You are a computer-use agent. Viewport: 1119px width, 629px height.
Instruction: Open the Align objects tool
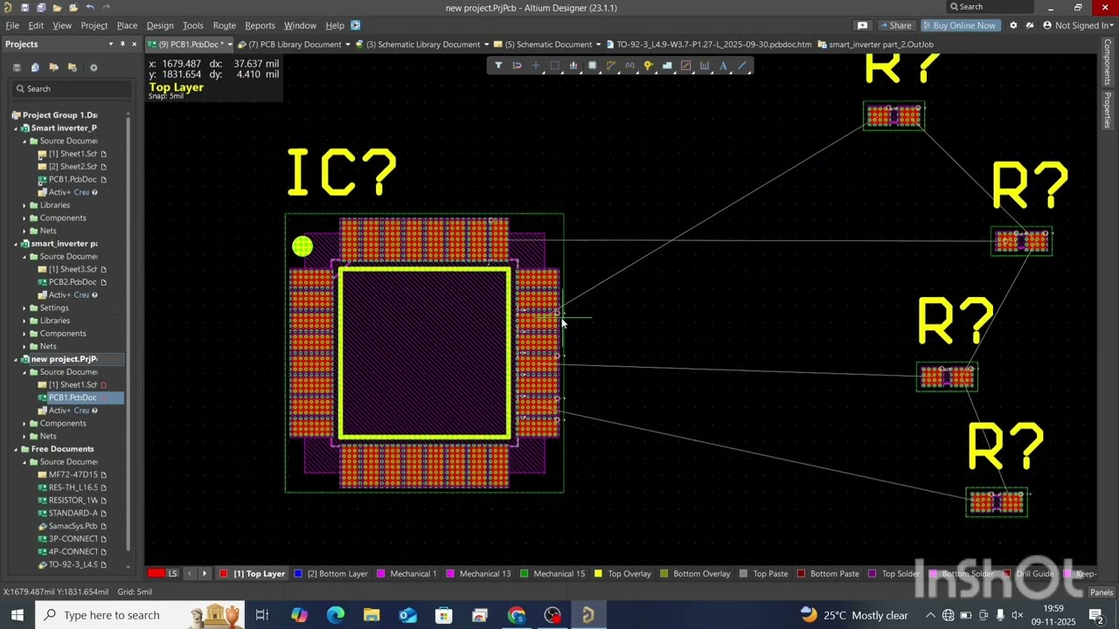pos(573,66)
